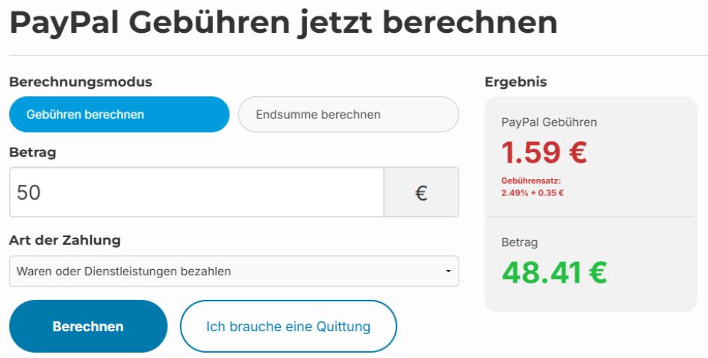708x358 pixels.
Task: Switch to Endsumme berechnen mode
Action: pyautogui.click(x=348, y=115)
